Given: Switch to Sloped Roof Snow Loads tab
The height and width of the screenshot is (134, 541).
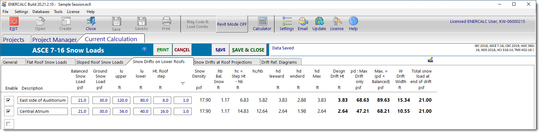Looking at the screenshot, I should [100, 62].
